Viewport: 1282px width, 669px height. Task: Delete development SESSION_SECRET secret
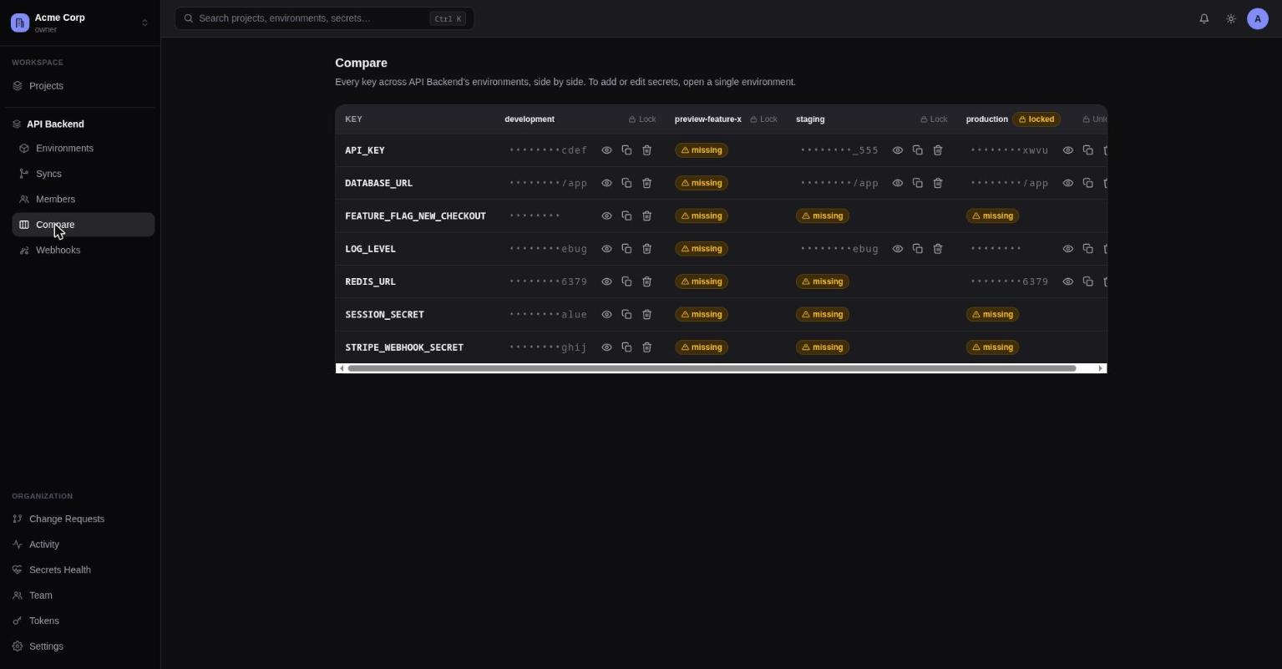point(646,314)
